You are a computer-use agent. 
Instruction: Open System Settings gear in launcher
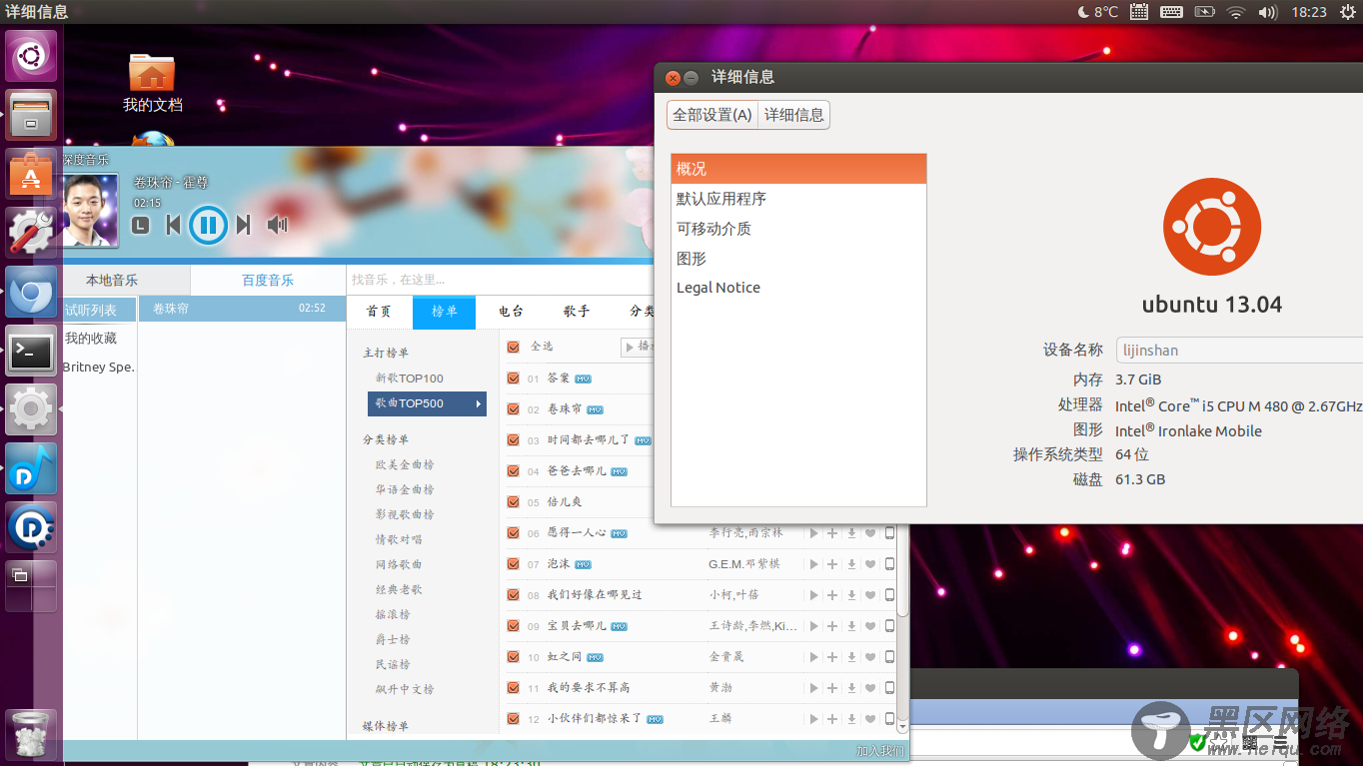point(31,409)
